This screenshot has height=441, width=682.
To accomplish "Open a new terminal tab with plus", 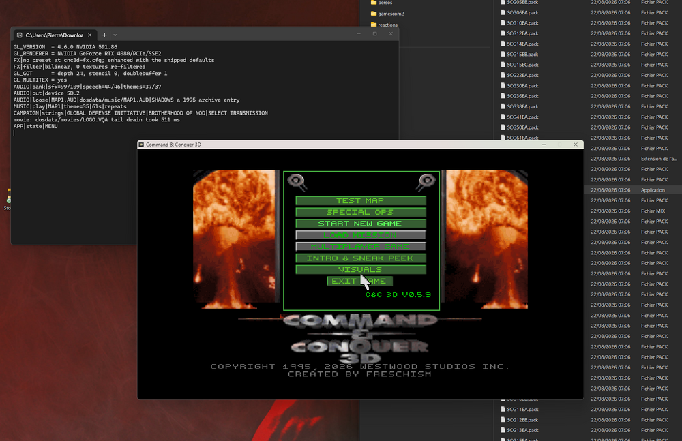I will pyautogui.click(x=104, y=35).
